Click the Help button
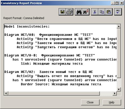 [x=112, y=102]
